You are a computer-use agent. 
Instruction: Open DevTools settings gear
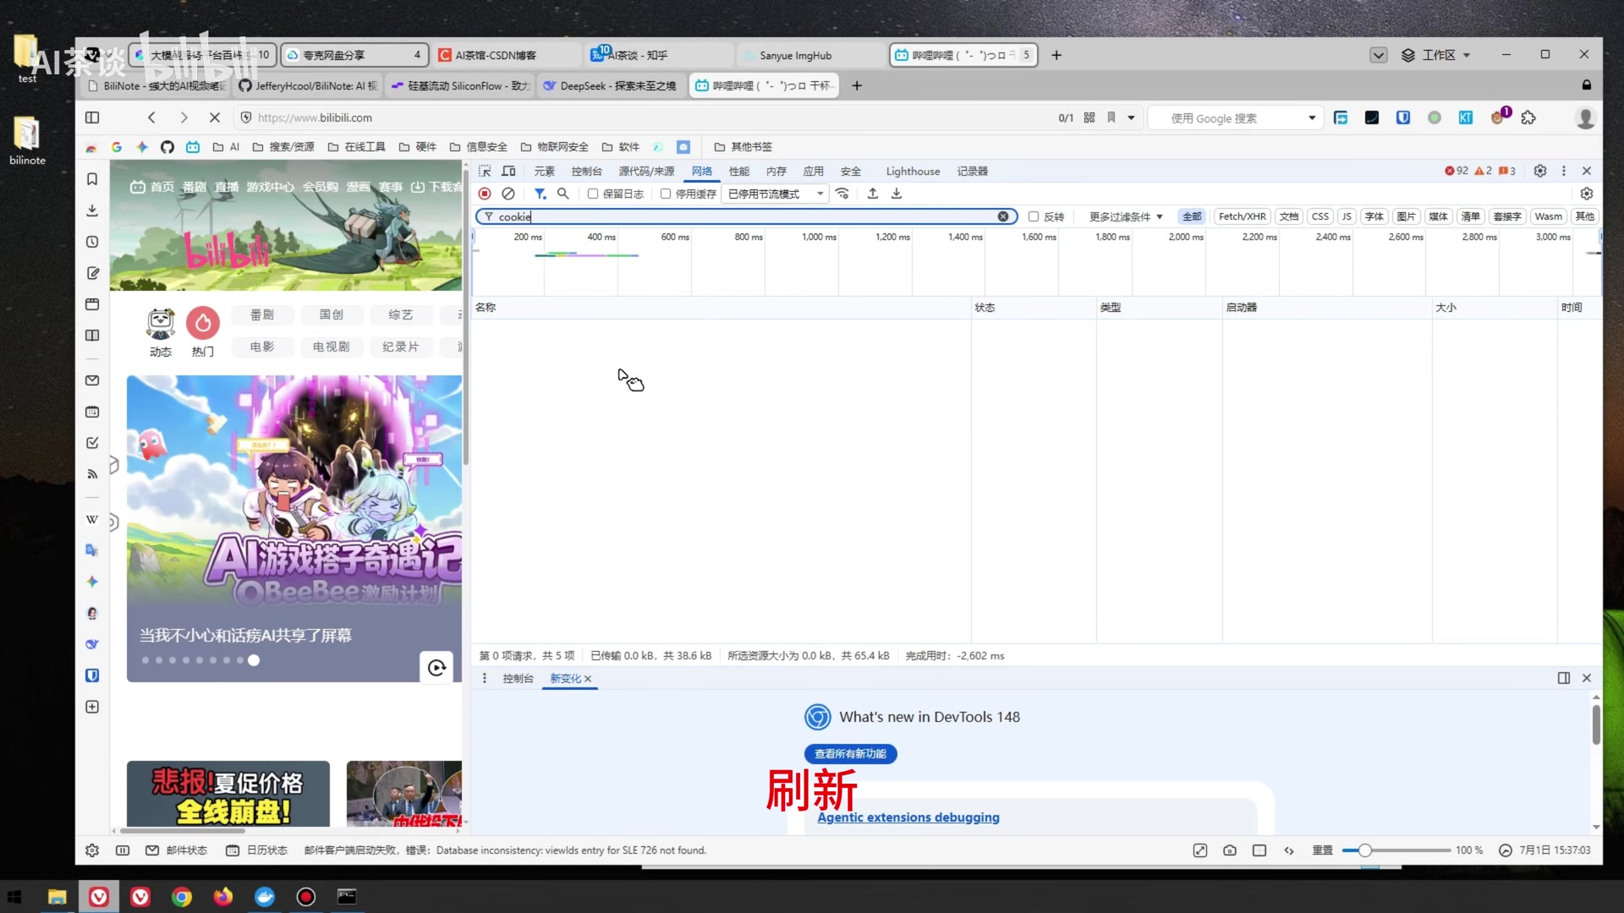click(x=1540, y=171)
